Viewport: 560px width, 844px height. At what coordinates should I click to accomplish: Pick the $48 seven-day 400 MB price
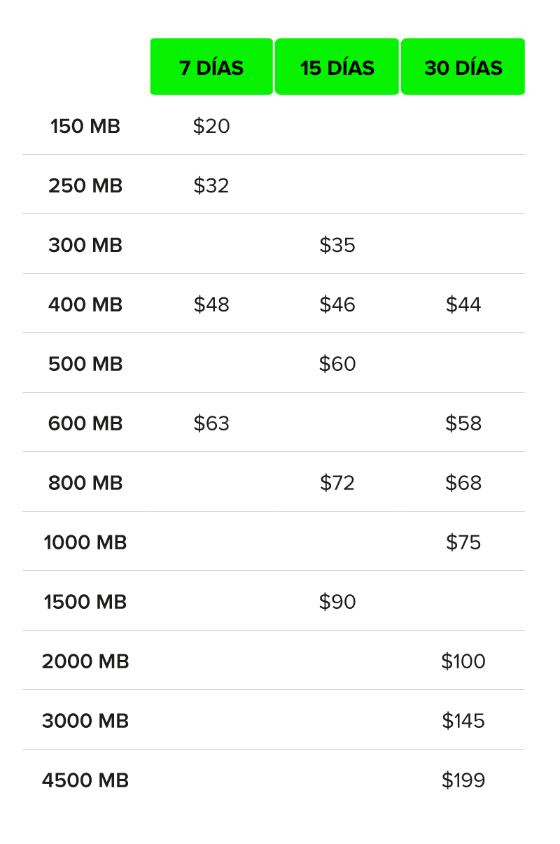tap(211, 305)
